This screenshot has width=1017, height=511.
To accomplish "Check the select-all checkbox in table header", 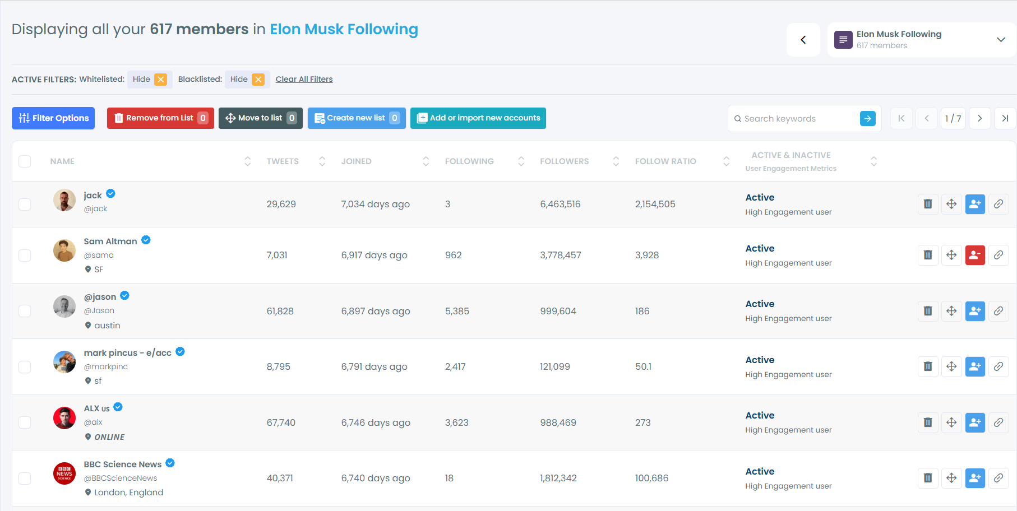I will coord(25,161).
